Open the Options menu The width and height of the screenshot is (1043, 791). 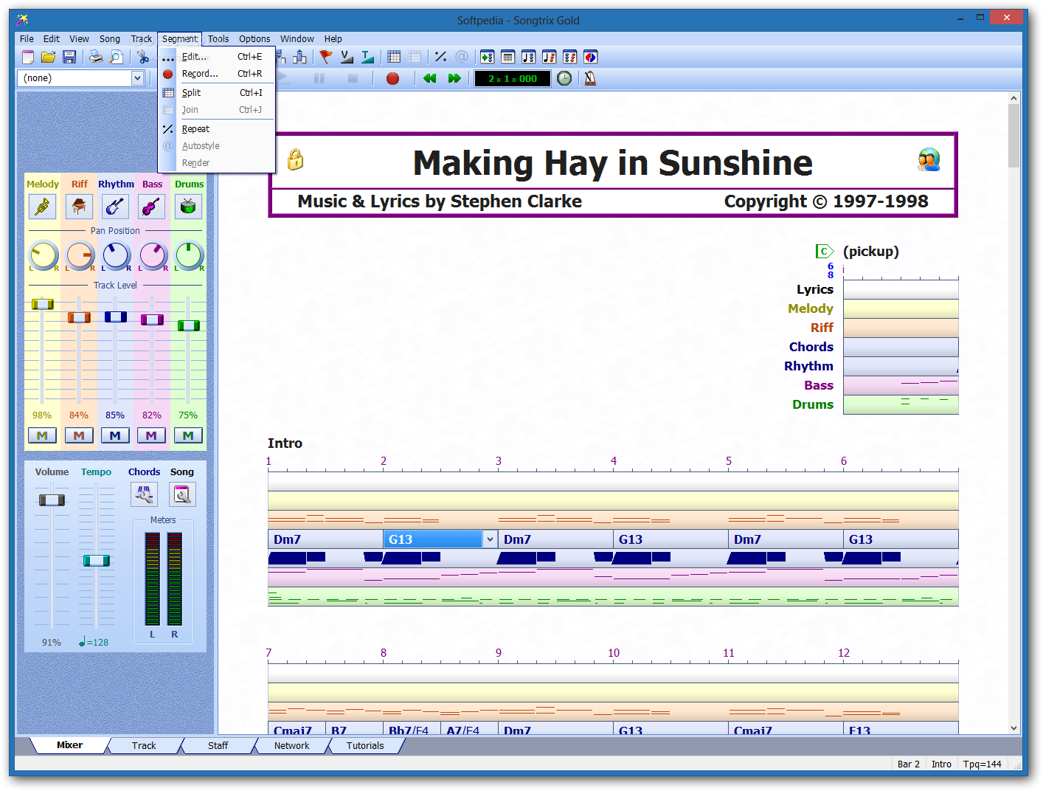tap(254, 39)
